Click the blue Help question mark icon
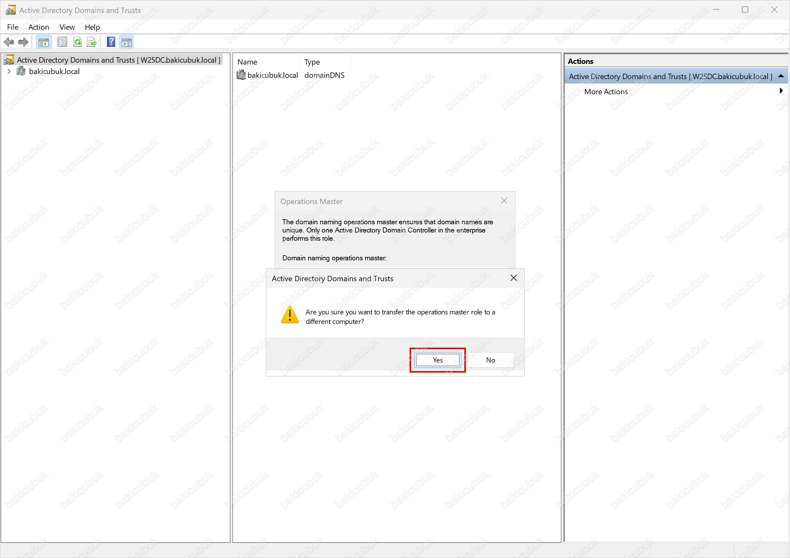 (x=111, y=42)
